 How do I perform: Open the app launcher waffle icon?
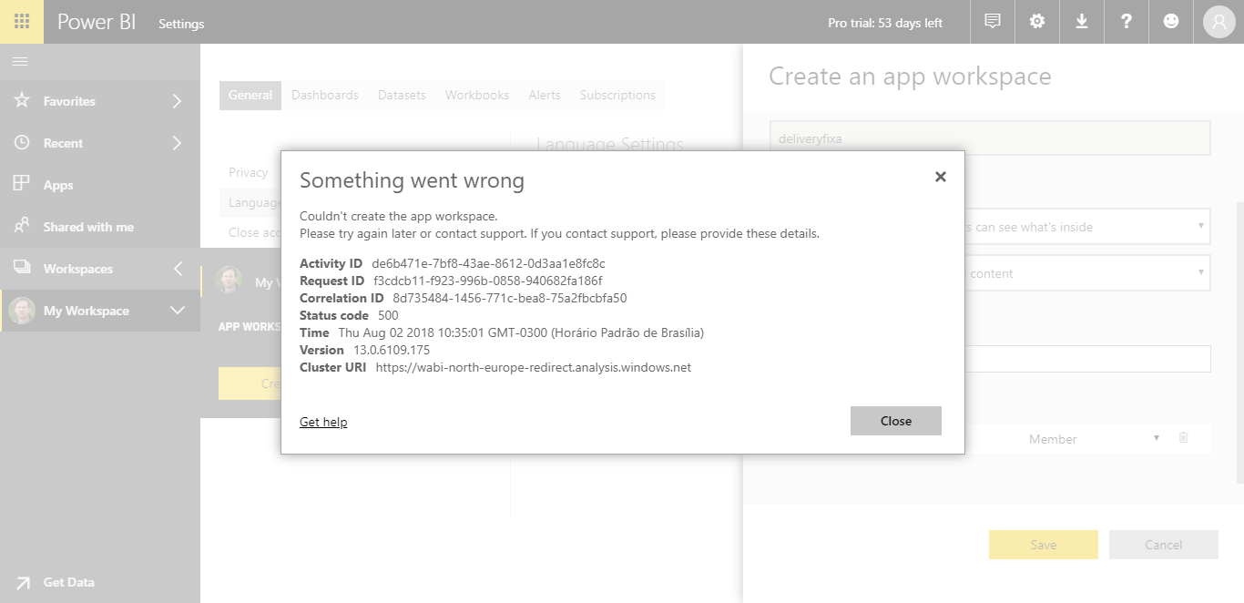(x=22, y=22)
